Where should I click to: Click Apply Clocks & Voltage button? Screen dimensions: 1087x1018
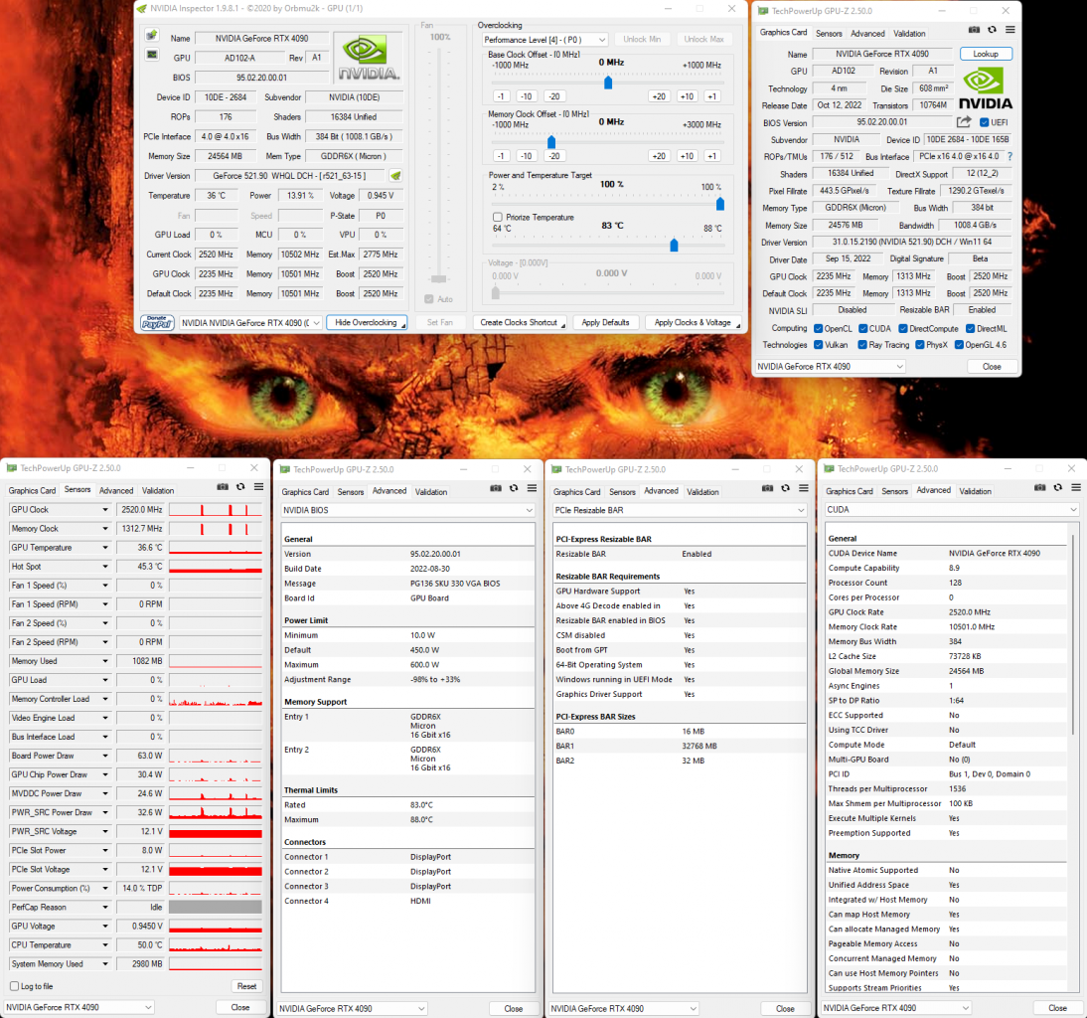694,322
